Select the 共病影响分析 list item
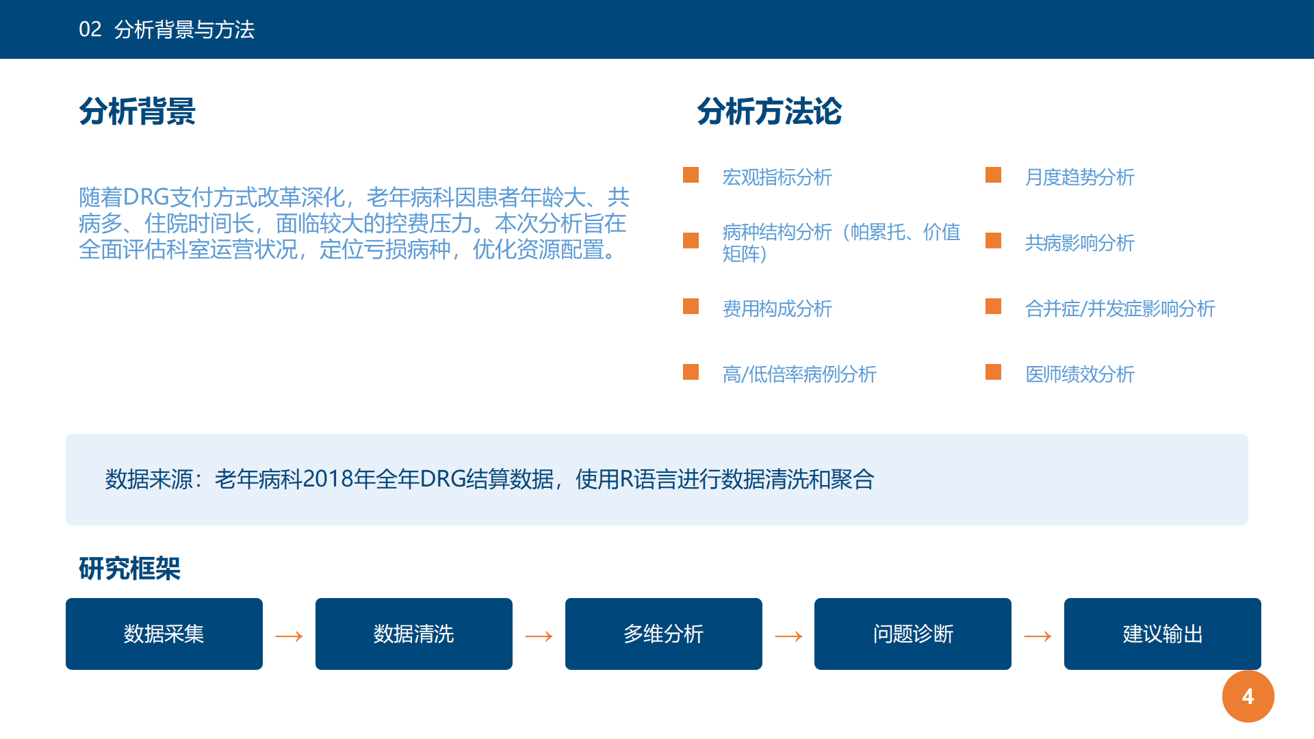1314x739 pixels. coord(1080,243)
